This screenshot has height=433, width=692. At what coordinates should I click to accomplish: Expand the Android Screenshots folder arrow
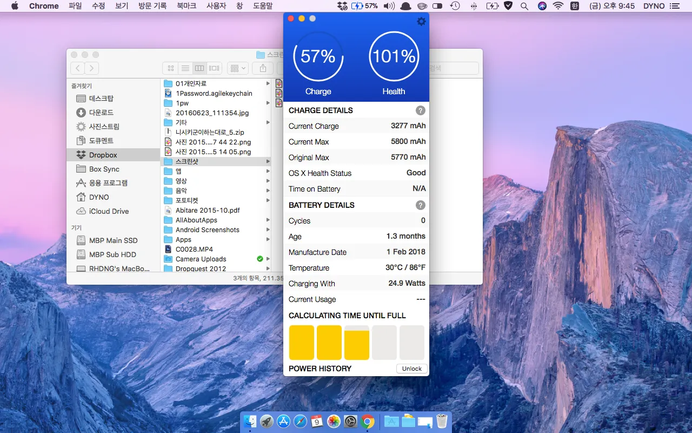coord(268,230)
